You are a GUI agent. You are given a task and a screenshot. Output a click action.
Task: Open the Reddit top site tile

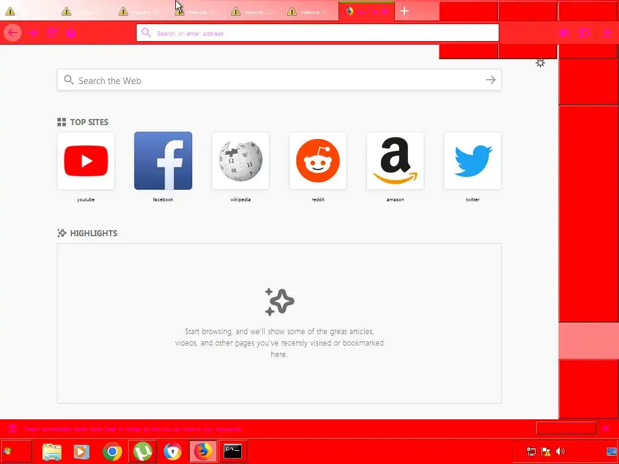click(318, 161)
